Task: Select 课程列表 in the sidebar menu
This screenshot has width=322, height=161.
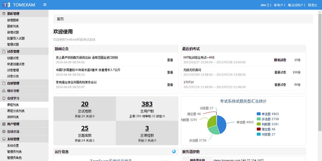Action: click(13, 105)
